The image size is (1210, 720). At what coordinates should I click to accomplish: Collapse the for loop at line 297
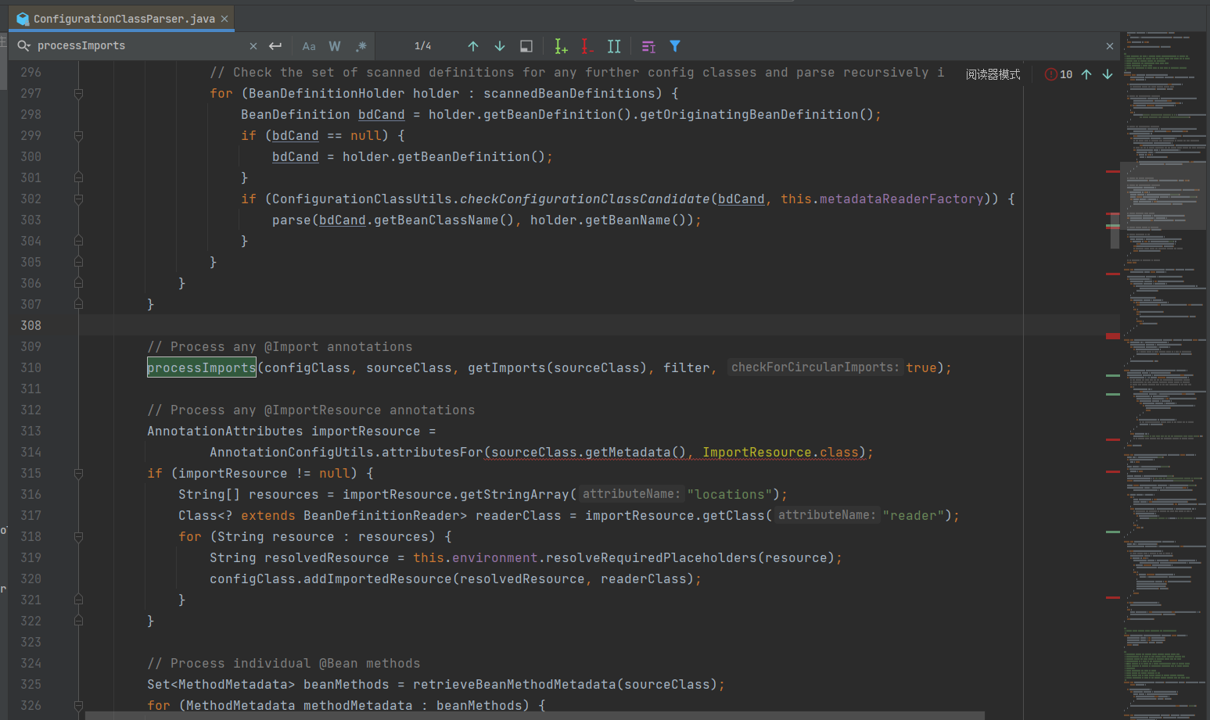pyautogui.click(x=78, y=94)
